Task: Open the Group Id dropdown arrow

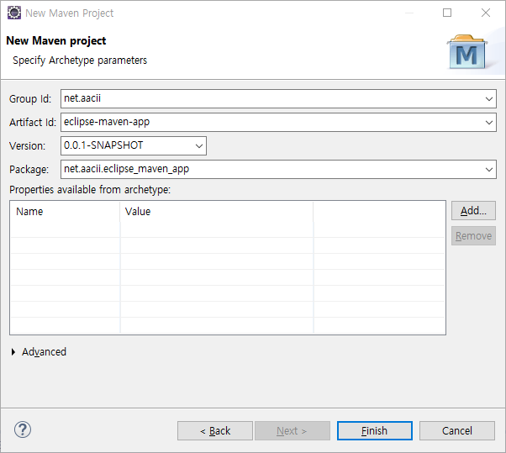Action: (x=489, y=98)
